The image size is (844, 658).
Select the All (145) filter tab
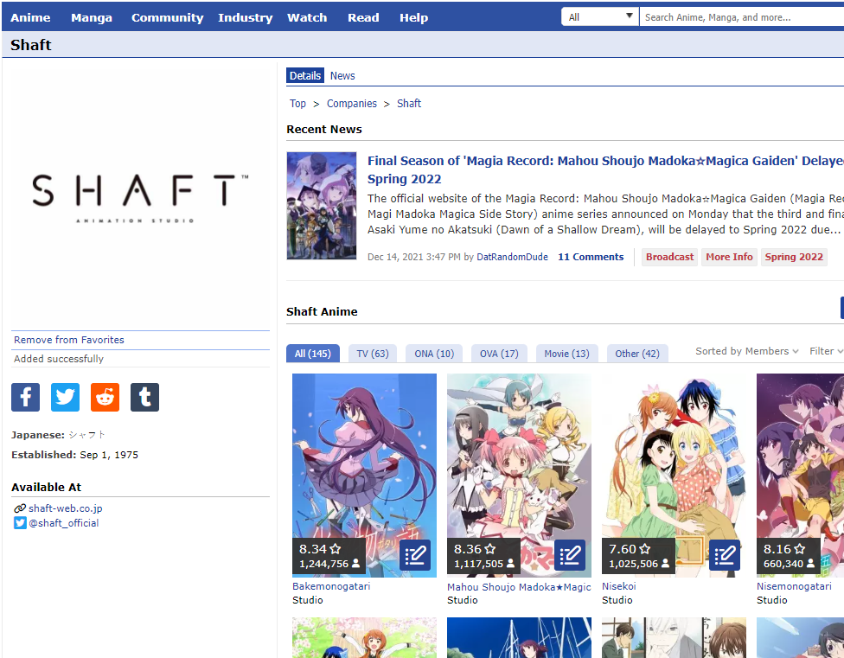click(x=313, y=354)
